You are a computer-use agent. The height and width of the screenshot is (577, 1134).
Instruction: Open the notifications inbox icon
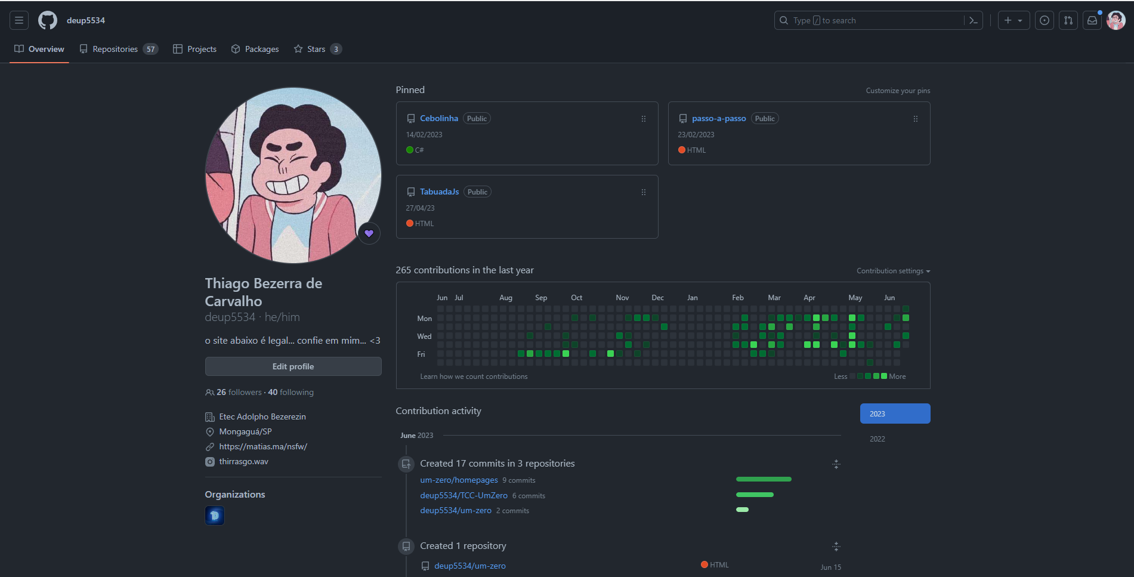pos(1092,20)
